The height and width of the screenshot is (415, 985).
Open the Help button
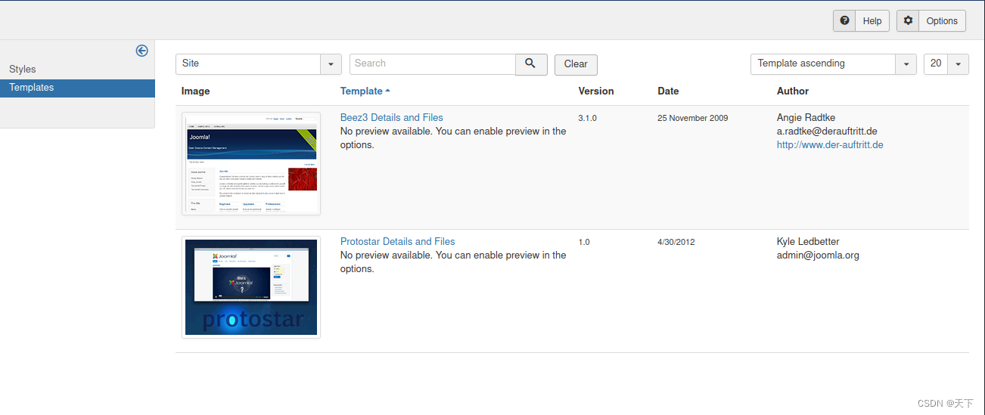[861, 20]
